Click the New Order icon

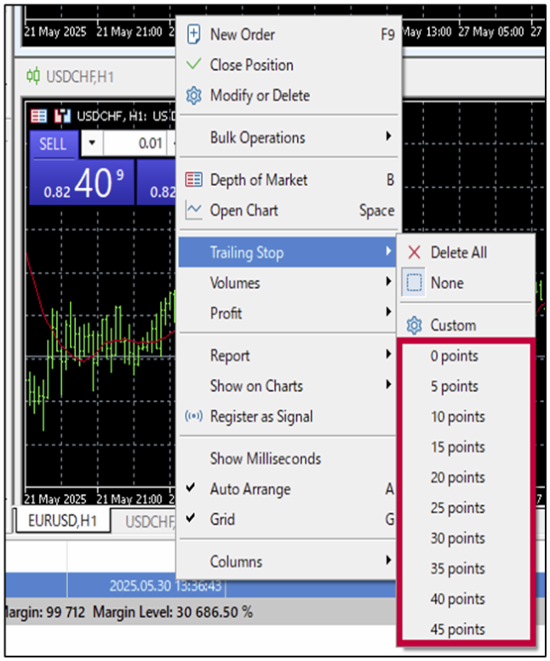coord(194,35)
